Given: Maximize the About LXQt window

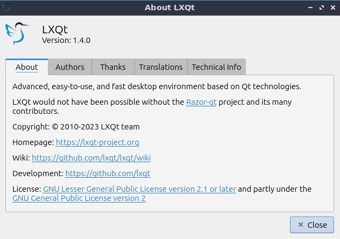Looking at the screenshot, I should click(x=322, y=8).
